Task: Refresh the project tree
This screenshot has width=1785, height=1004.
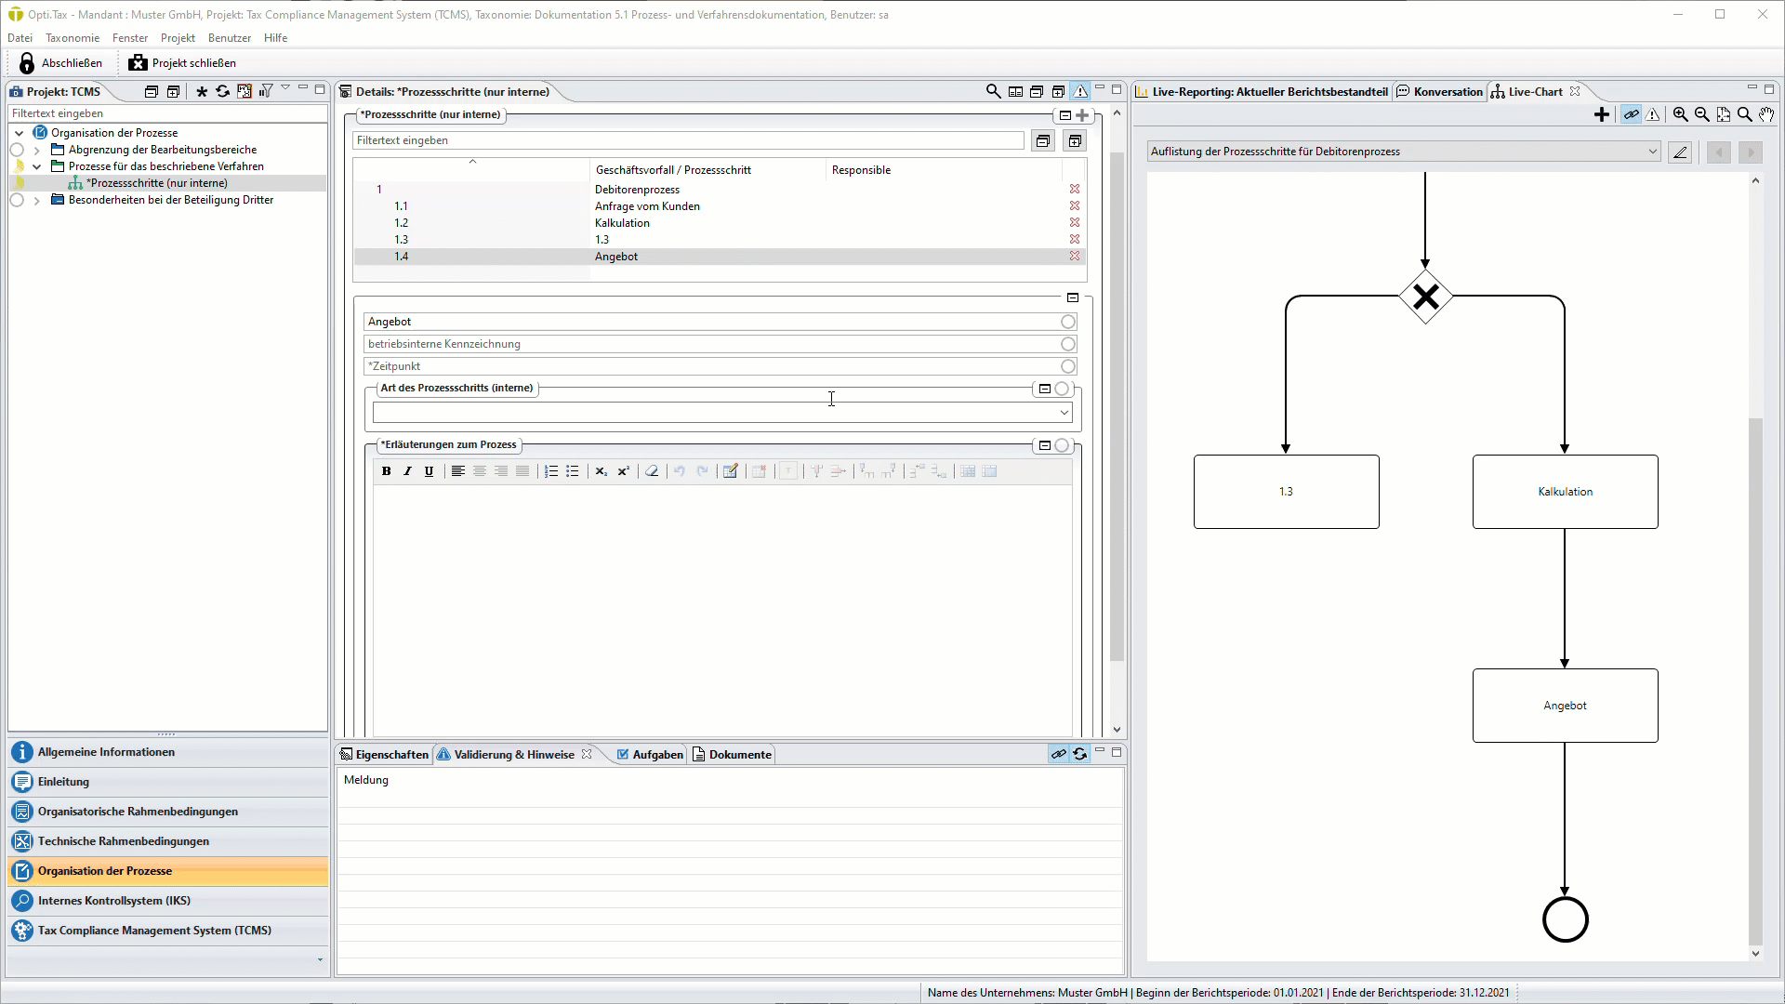Action: coord(222,91)
